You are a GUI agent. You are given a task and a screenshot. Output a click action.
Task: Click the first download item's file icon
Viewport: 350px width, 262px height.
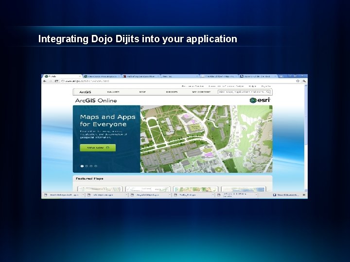click(x=46, y=195)
